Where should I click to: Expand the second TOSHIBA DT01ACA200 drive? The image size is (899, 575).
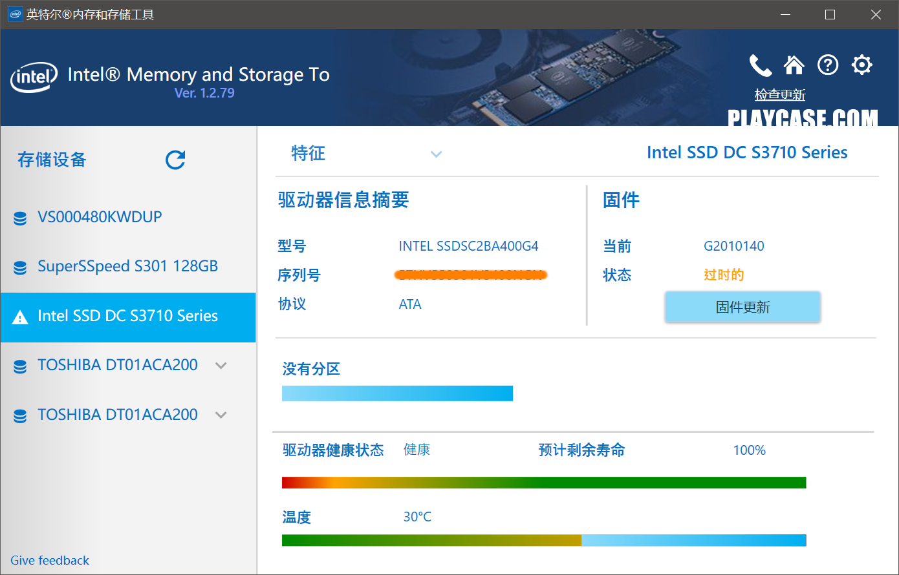[x=221, y=415]
